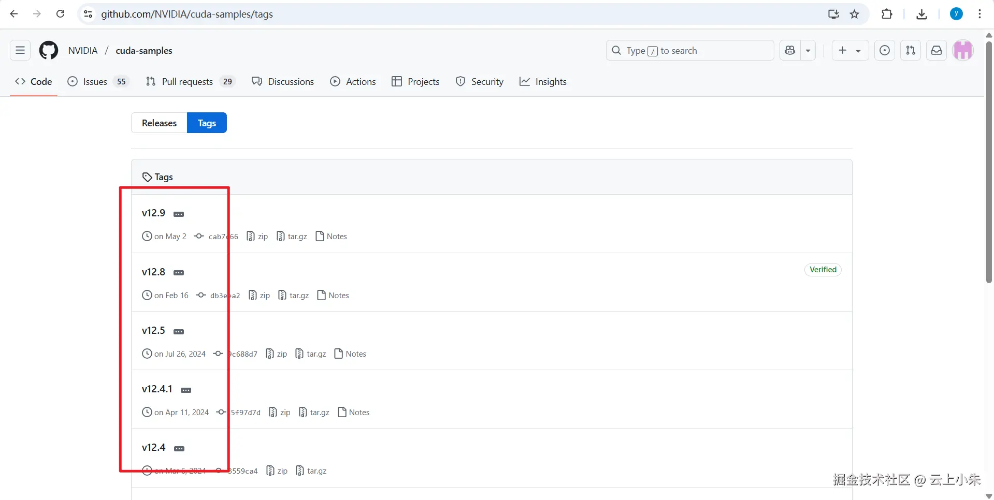
Task: Open your pull requests icon
Action: click(911, 50)
